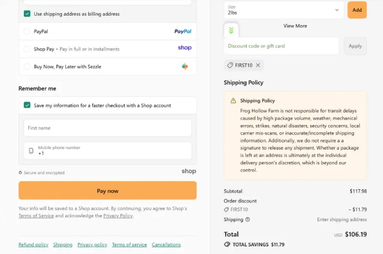Click the shipping policy warning triangle icon

[x=233, y=101]
